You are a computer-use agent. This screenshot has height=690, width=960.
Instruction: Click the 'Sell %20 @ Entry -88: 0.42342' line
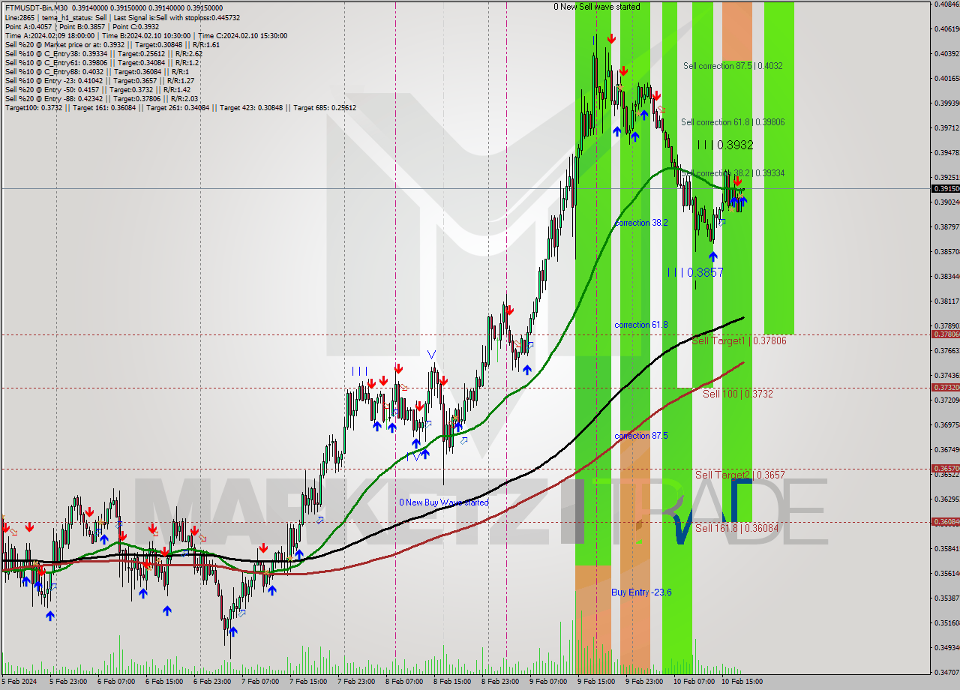point(101,98)
